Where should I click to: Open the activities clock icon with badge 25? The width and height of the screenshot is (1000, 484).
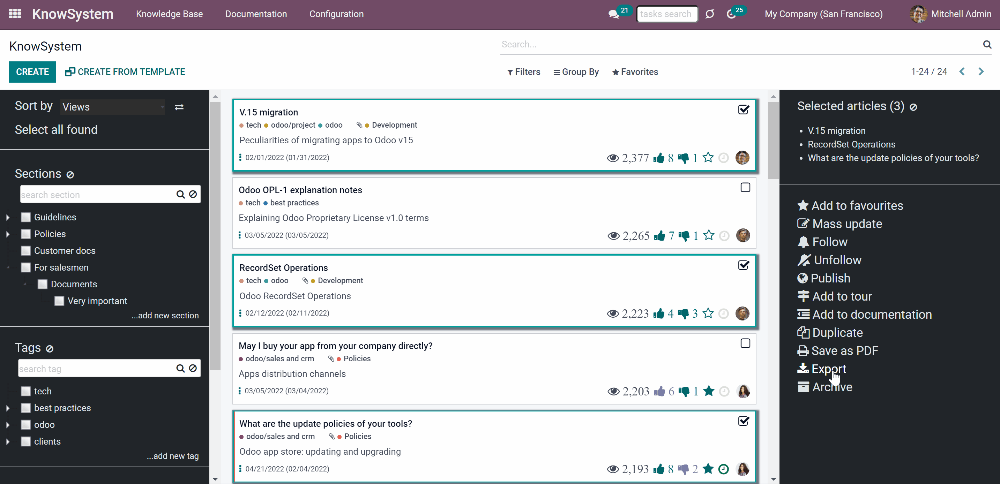[x=731, y=14]
